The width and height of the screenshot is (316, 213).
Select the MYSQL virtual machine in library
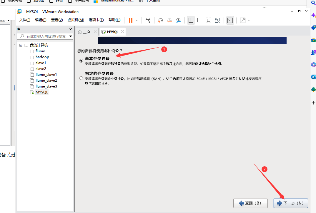tap(42, 92)
